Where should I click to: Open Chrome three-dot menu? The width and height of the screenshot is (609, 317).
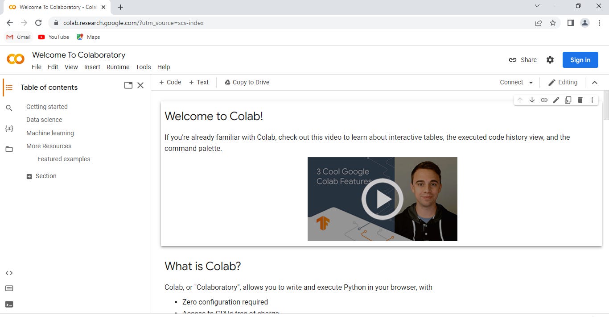[x=599, y=23]
